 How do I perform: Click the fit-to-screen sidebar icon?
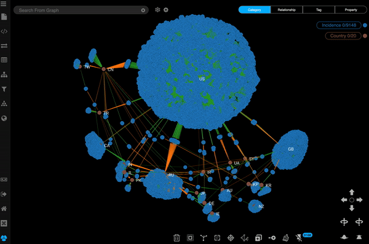(4, 223)
